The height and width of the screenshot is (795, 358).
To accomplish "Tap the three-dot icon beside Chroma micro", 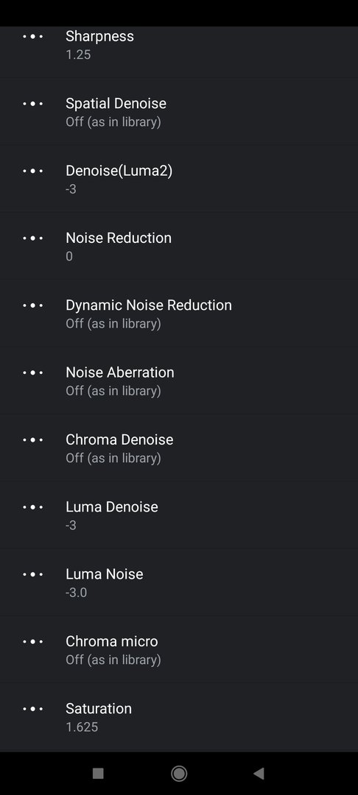I will pyautogui.click(x=33, y=641).
